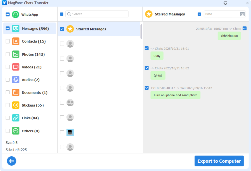
Task: Check the Contacts (15) checkbox
Action: [x=8, y=41]
